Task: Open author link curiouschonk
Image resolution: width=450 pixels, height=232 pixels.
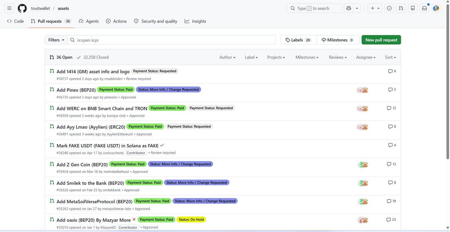Action: (x=114, y=153)
